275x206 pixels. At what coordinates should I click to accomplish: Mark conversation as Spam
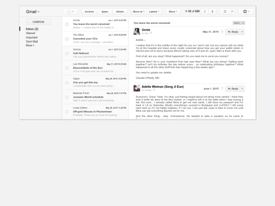(105, 12)
